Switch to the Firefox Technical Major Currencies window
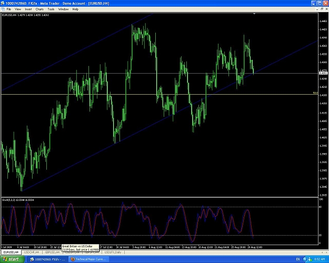The height and width of the screenshot is (263, 329). 88,259
